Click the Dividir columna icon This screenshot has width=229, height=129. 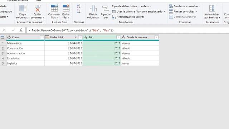[x=93, y=8]
